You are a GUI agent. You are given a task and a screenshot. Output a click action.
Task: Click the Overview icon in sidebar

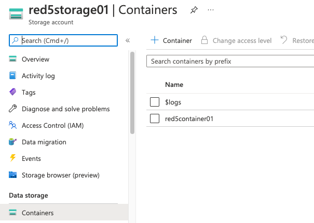coord(12,59)
